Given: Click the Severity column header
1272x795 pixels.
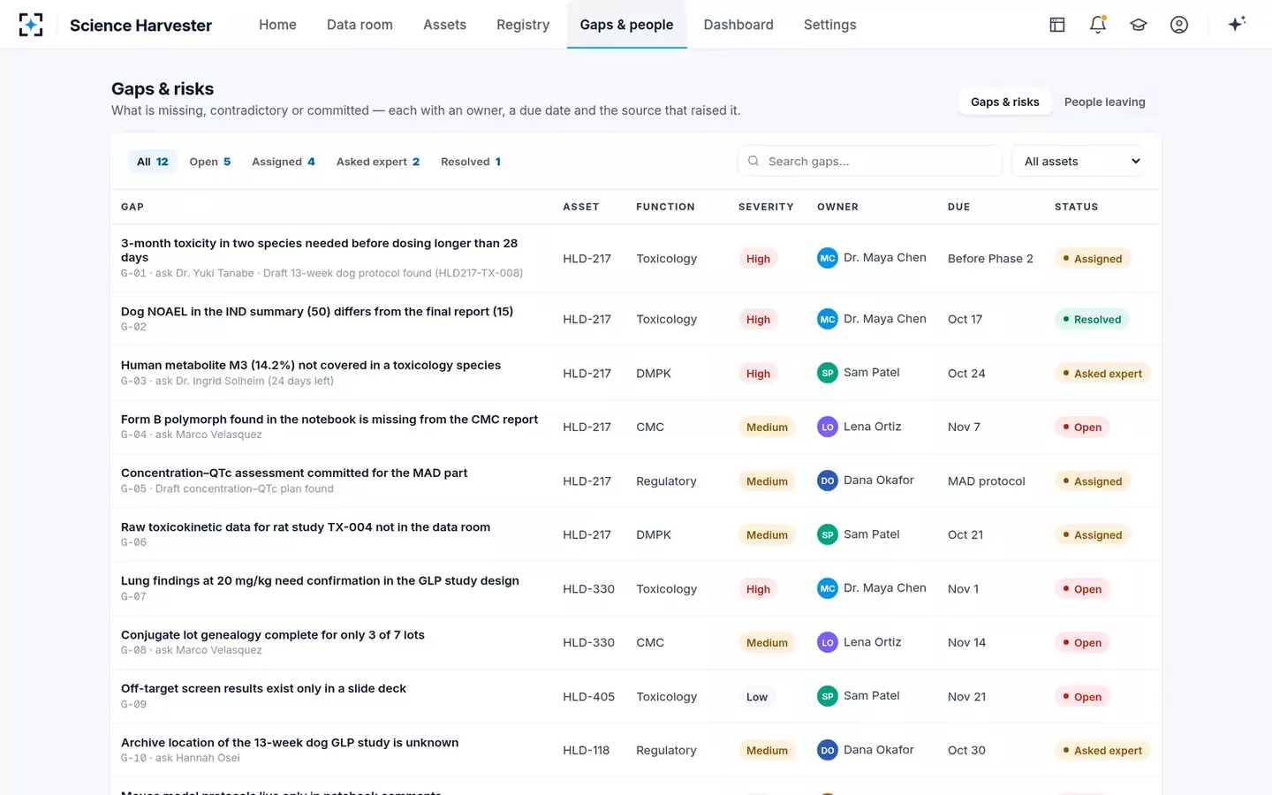Looking at the screenshot, I should point(766,207).
